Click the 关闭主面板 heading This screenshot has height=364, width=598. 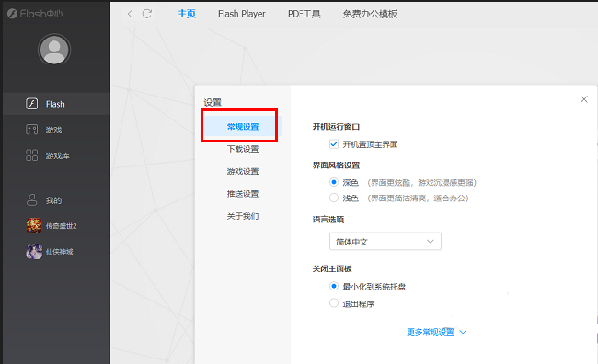tap(332, 268)
